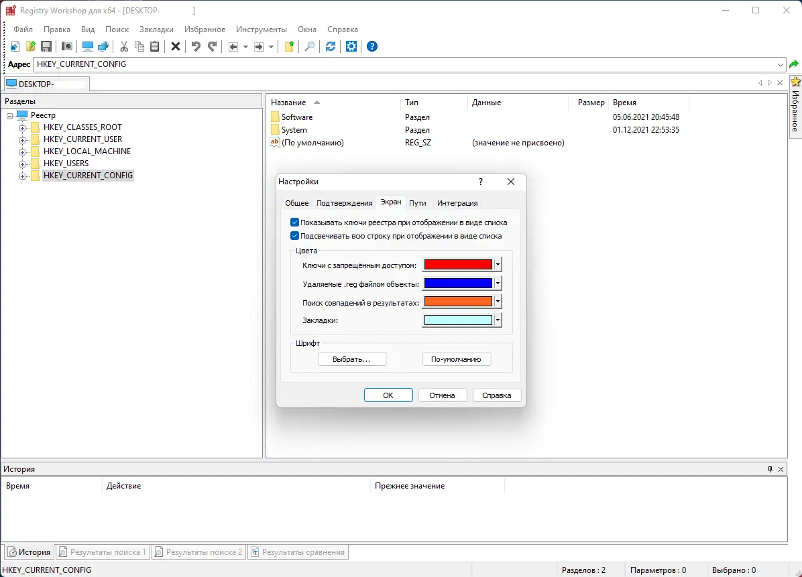Click the copy icon in toolbar

coord(139,46)
